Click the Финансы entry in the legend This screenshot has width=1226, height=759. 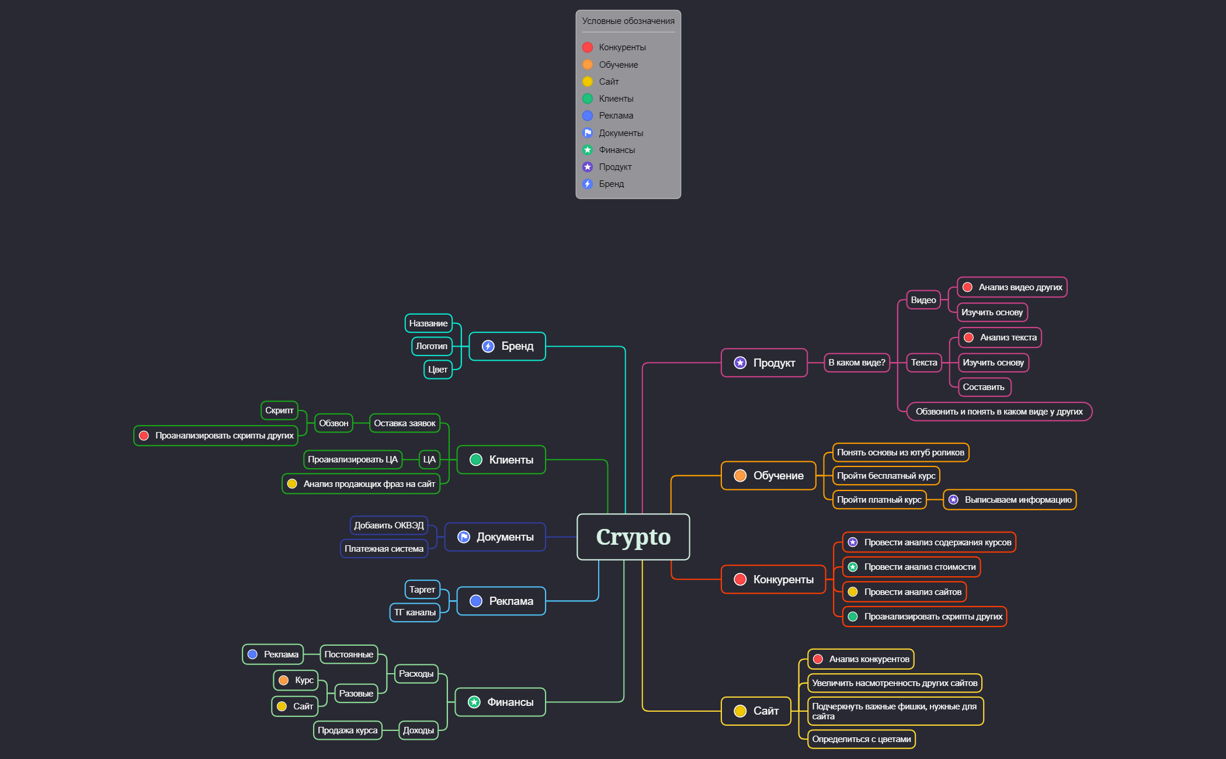(x=617, y=150)
